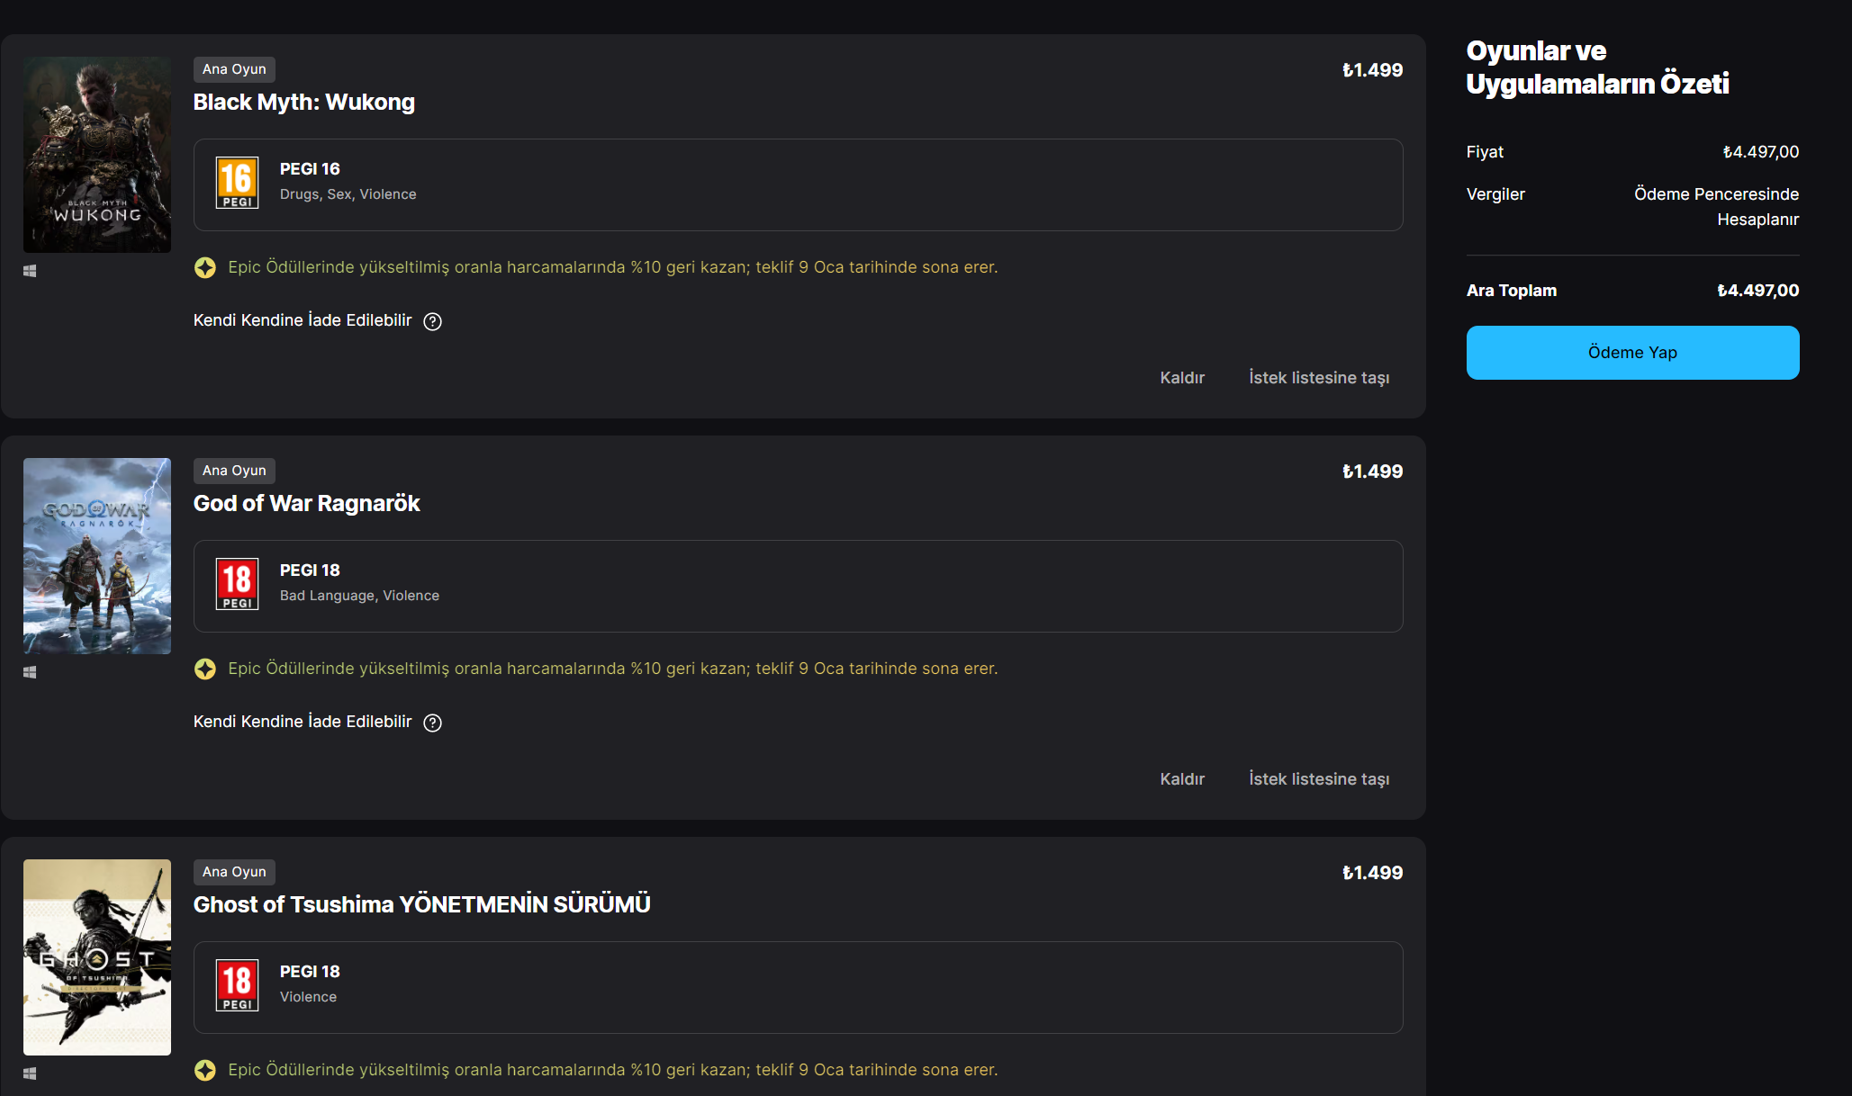Click the God of War Ragnarök cover art
The width and height of the screenshot is (1852, 1096).
pos(97,556)
